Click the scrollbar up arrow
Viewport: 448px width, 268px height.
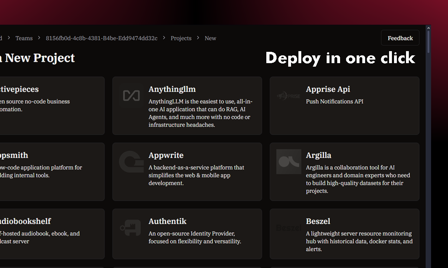[x=428, y=28]
